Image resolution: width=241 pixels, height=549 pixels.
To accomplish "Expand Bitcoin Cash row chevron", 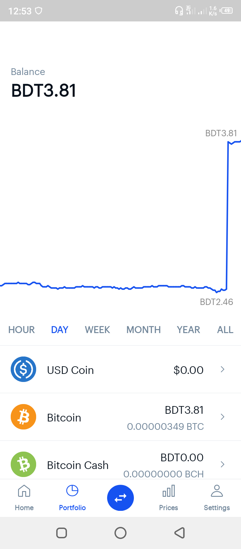I will coord(223,464).
